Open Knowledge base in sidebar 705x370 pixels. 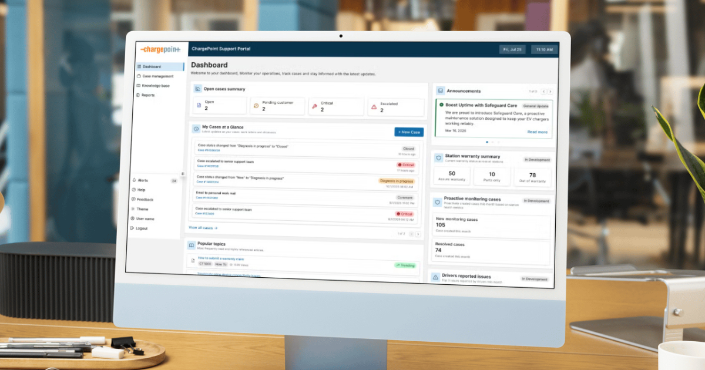click(x=155, y=86)
